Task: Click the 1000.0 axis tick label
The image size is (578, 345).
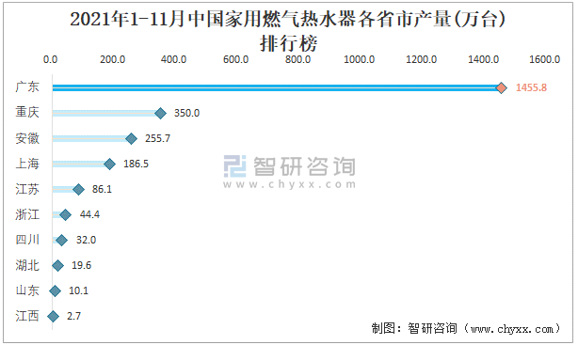Action: [359, 59]
